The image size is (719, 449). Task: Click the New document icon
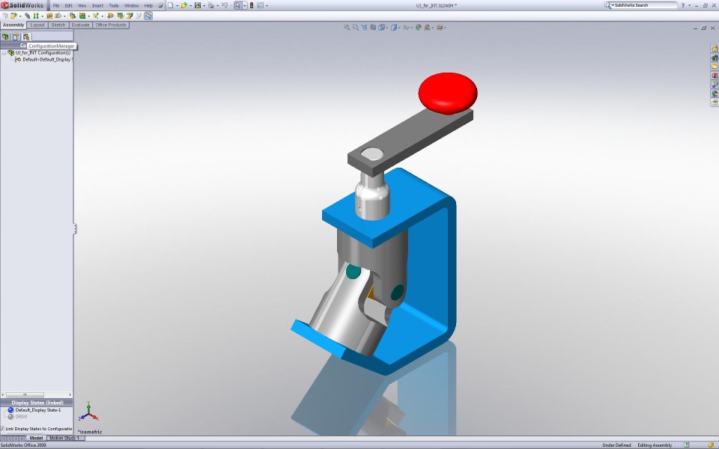coord(171,5)
